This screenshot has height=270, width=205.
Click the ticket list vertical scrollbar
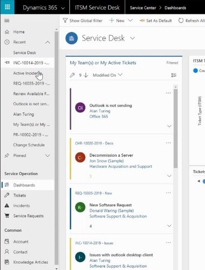point(176,129)
